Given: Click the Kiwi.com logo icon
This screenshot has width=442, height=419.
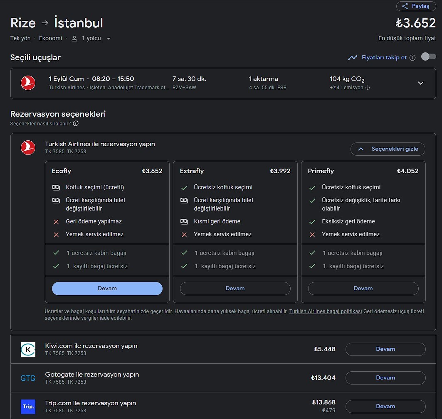Looking at the screenshot, I should click(x=28, y=350).
